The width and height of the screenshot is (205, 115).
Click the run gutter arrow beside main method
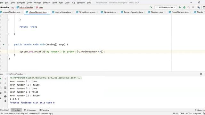click(x=4, y=45)
